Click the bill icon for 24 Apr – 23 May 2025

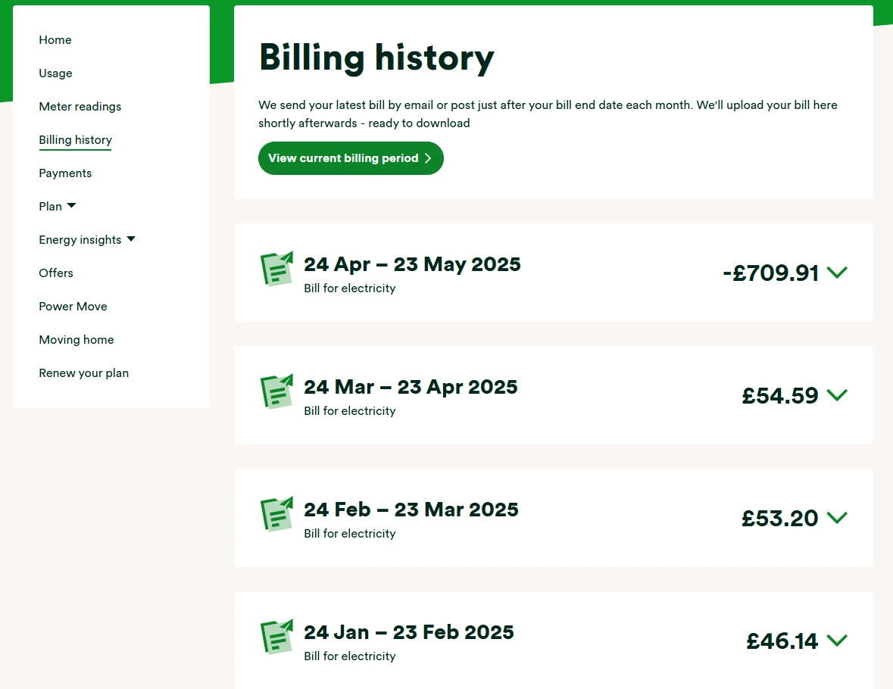tap(276, 269)
